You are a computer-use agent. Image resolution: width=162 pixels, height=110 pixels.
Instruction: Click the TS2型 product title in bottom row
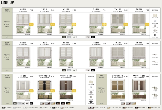coord(23,76)
